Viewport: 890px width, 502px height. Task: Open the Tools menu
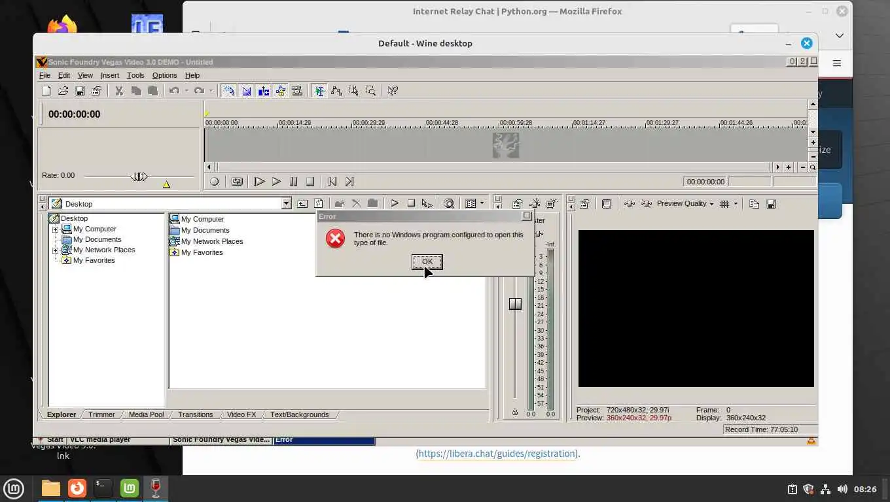[x=135, y=75]
